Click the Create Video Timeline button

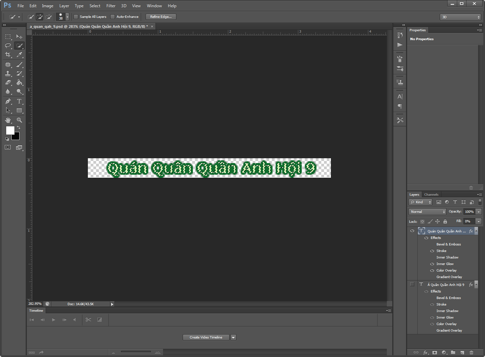coord(206,337)
